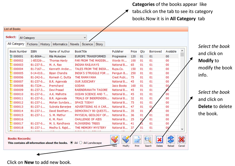Screen dimensions: 235x166
Task: Select book icon for row 000003
Action: click(x=11, y=65)
